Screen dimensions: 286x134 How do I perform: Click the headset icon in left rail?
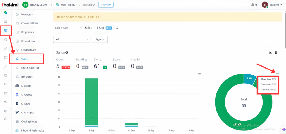[6, 39]
